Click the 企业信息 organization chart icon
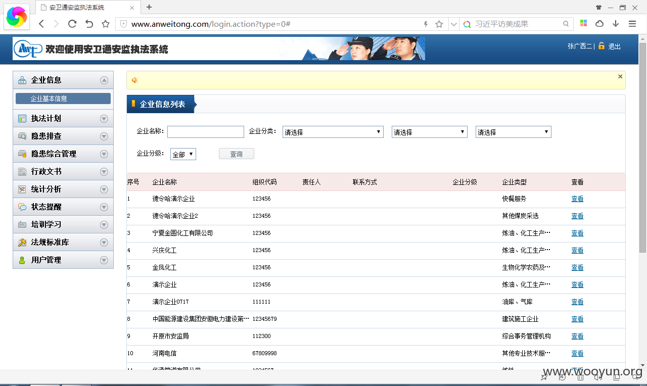 [22, 80]
